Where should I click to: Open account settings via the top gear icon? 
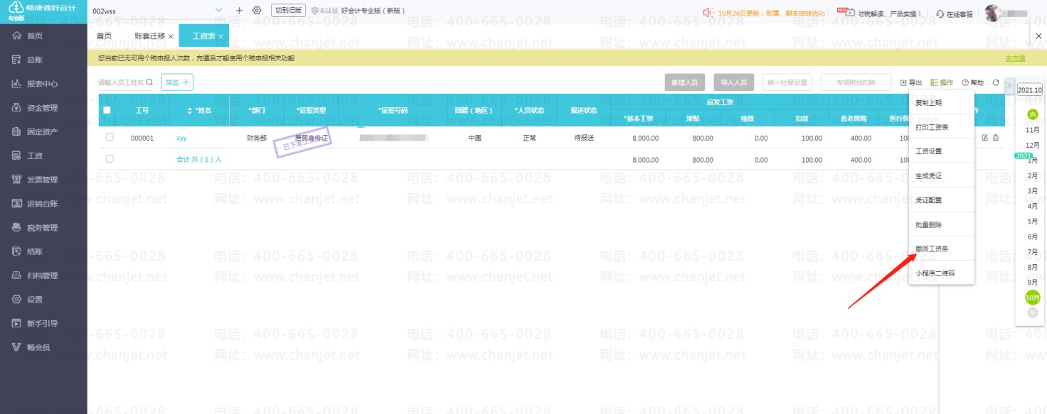click(257, 11)
